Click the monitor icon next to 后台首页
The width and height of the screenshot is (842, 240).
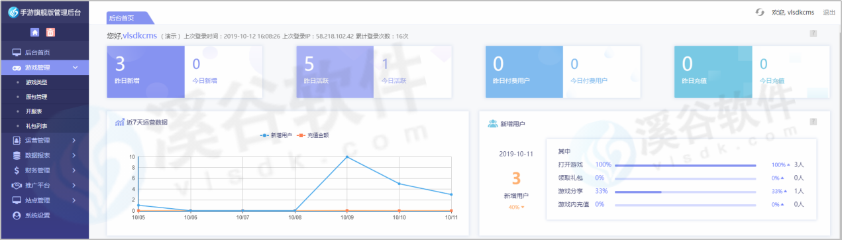pos(17,52)
